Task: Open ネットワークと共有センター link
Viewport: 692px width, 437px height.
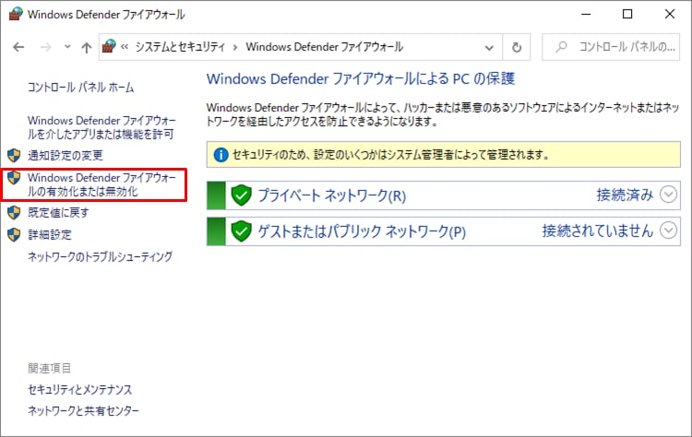Action: coord(83,411)
